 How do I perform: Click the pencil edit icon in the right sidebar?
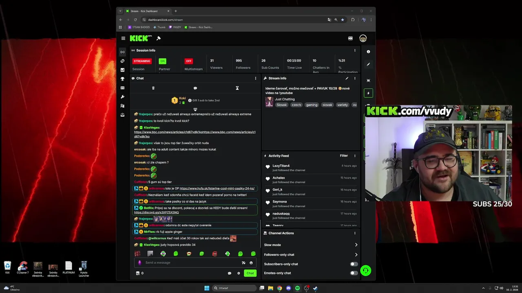pos(368,64)
